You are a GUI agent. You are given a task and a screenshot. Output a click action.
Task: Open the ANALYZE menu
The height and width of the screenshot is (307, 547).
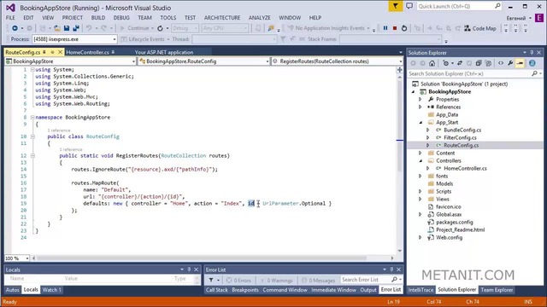click(259, 18)
